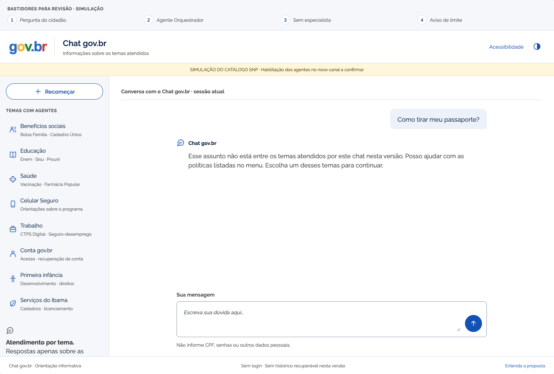Click 'Chat gov.br · Orientação informativa' footer text
Viewport: 554px width, 374px height.
(x=45, y=366)
